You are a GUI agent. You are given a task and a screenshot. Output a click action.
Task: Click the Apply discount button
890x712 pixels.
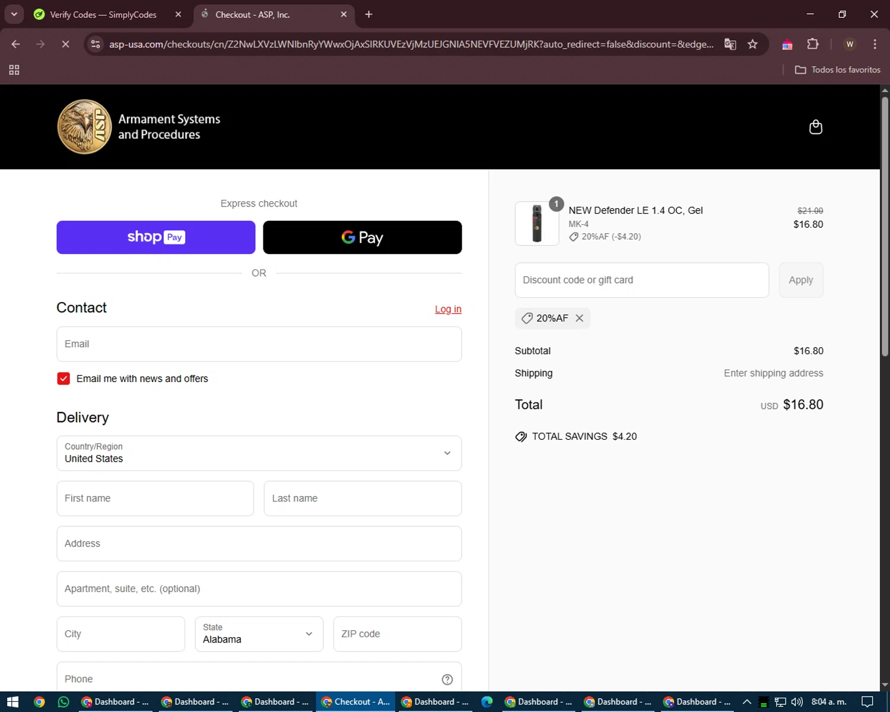click(801, 280)
